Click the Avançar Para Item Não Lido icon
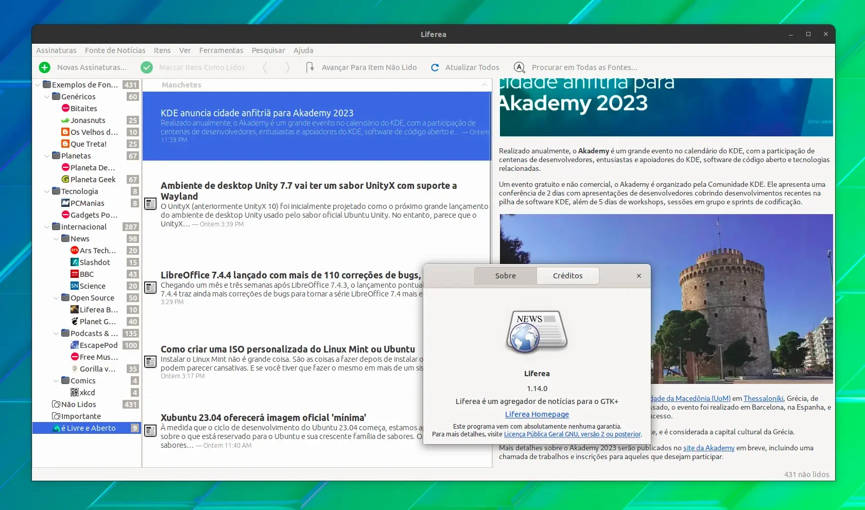This screenshot has height=510, width=865. click(310, 67)
